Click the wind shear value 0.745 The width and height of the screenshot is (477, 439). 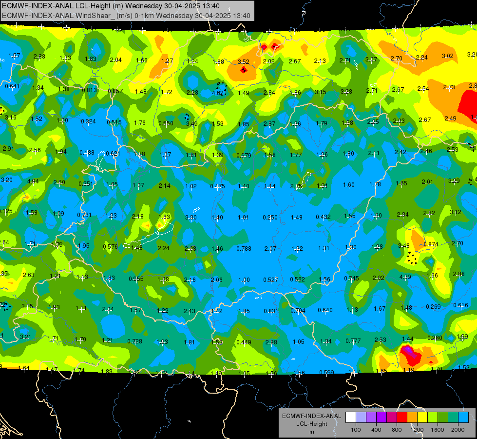351,279
